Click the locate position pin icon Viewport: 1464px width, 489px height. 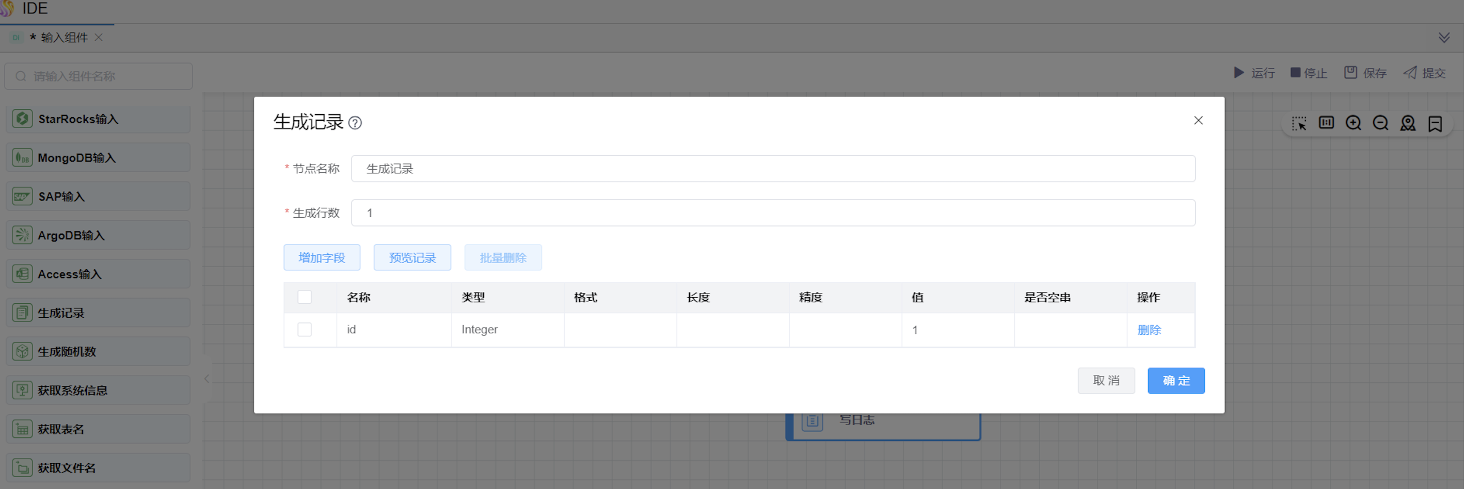[1408, 123]
